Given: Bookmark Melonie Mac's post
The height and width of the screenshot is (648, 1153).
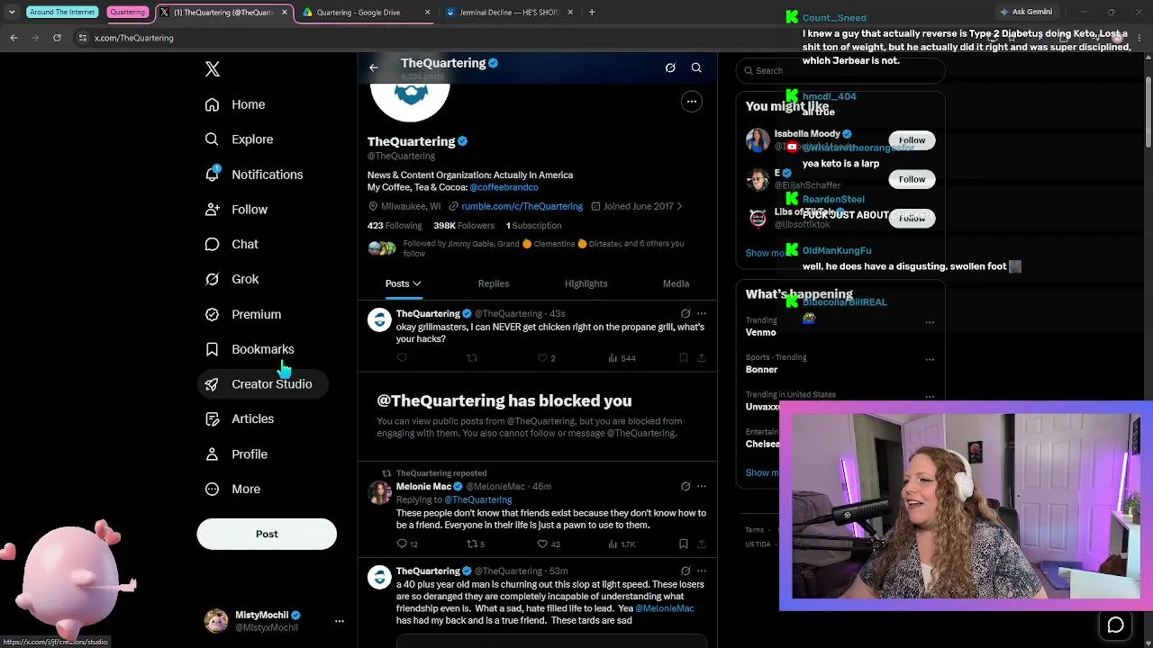Looking at the screenshot, I should (684, 544).
